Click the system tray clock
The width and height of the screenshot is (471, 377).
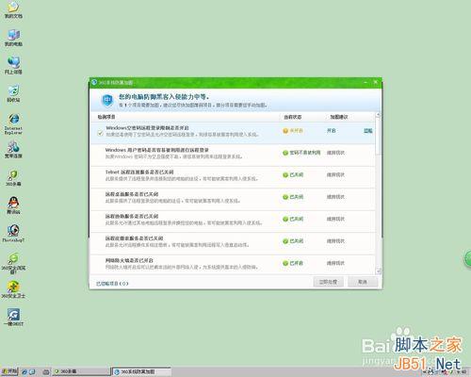click(463, 372)
